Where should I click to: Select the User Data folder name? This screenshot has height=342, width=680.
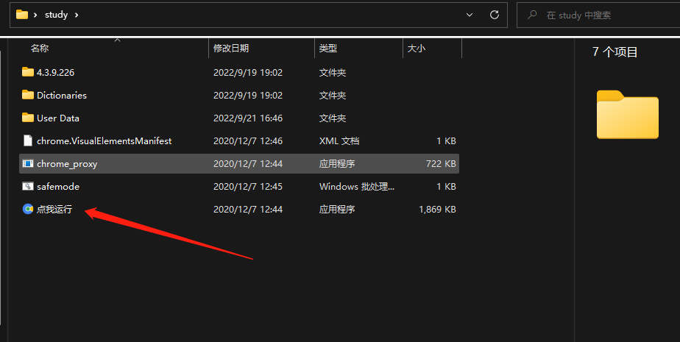click(x=57, y=118)
